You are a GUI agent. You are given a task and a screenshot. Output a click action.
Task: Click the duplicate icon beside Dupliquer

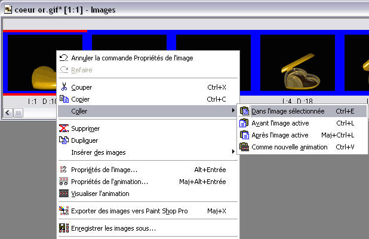[x=64, y=140]
